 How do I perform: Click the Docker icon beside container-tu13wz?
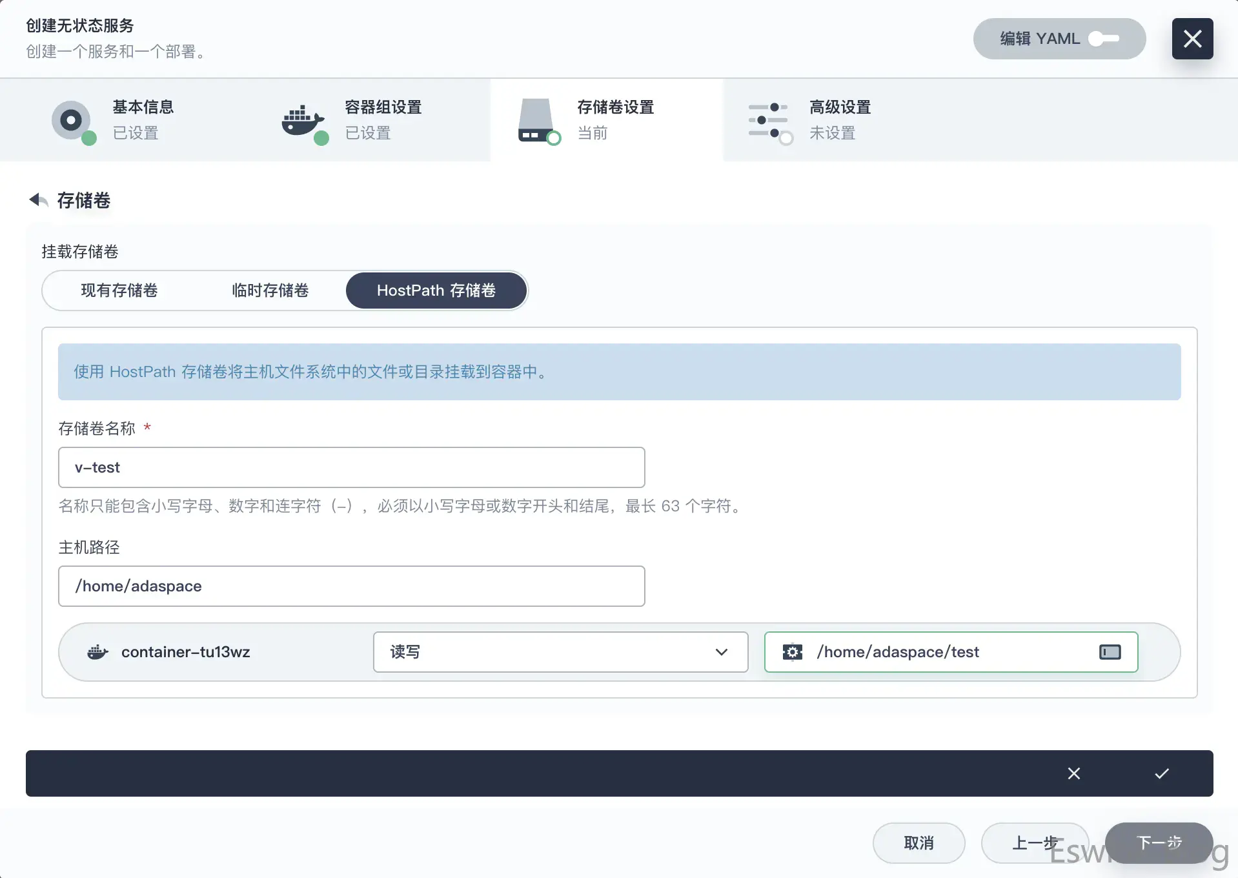(97, 652)
